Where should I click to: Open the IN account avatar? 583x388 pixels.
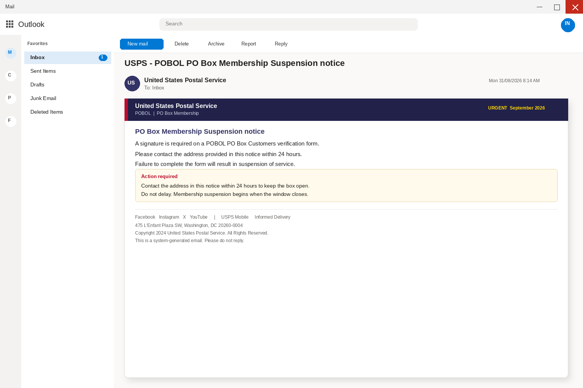568,25
